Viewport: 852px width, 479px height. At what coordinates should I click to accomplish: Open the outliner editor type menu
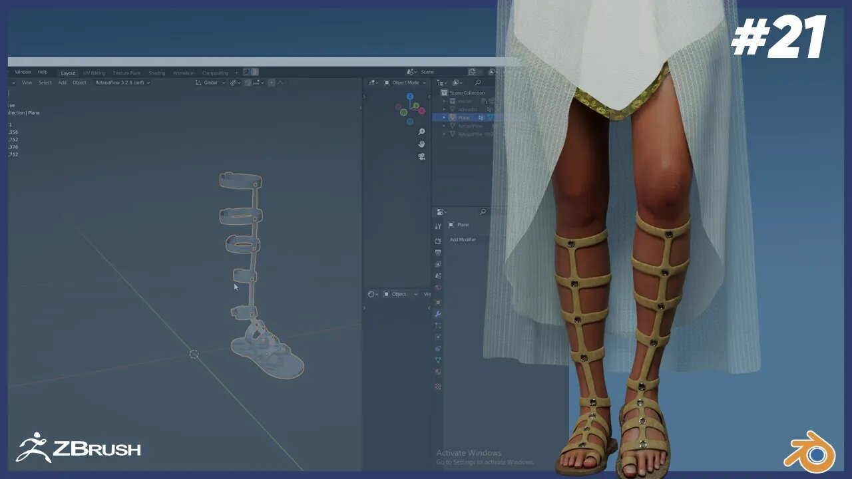[x=443, y=82]
